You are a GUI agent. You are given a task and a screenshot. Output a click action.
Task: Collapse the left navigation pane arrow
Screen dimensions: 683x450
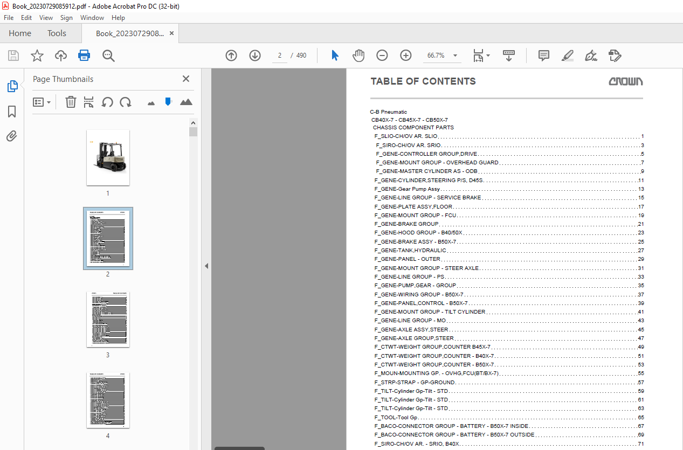pyautogui.click(x=206, y=266)
